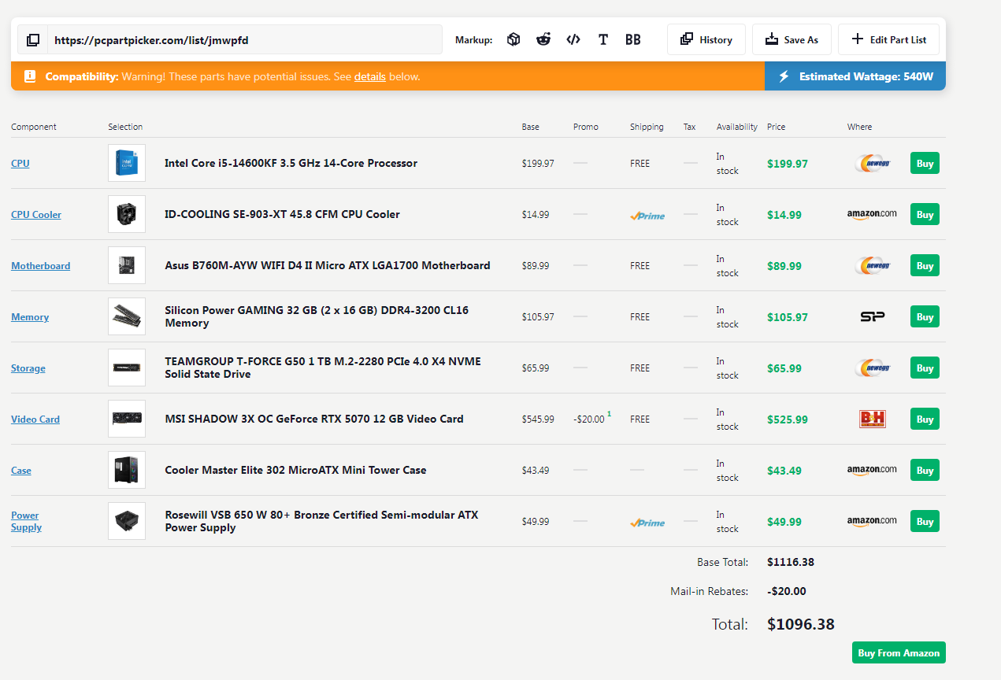The image size is (1001, 680).
Task: Click the -$20.00 promo on the video card
Action: point(589,419)
